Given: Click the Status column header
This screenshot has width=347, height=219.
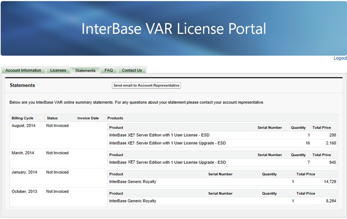Looking at the screenshot, I should point(52,118).
